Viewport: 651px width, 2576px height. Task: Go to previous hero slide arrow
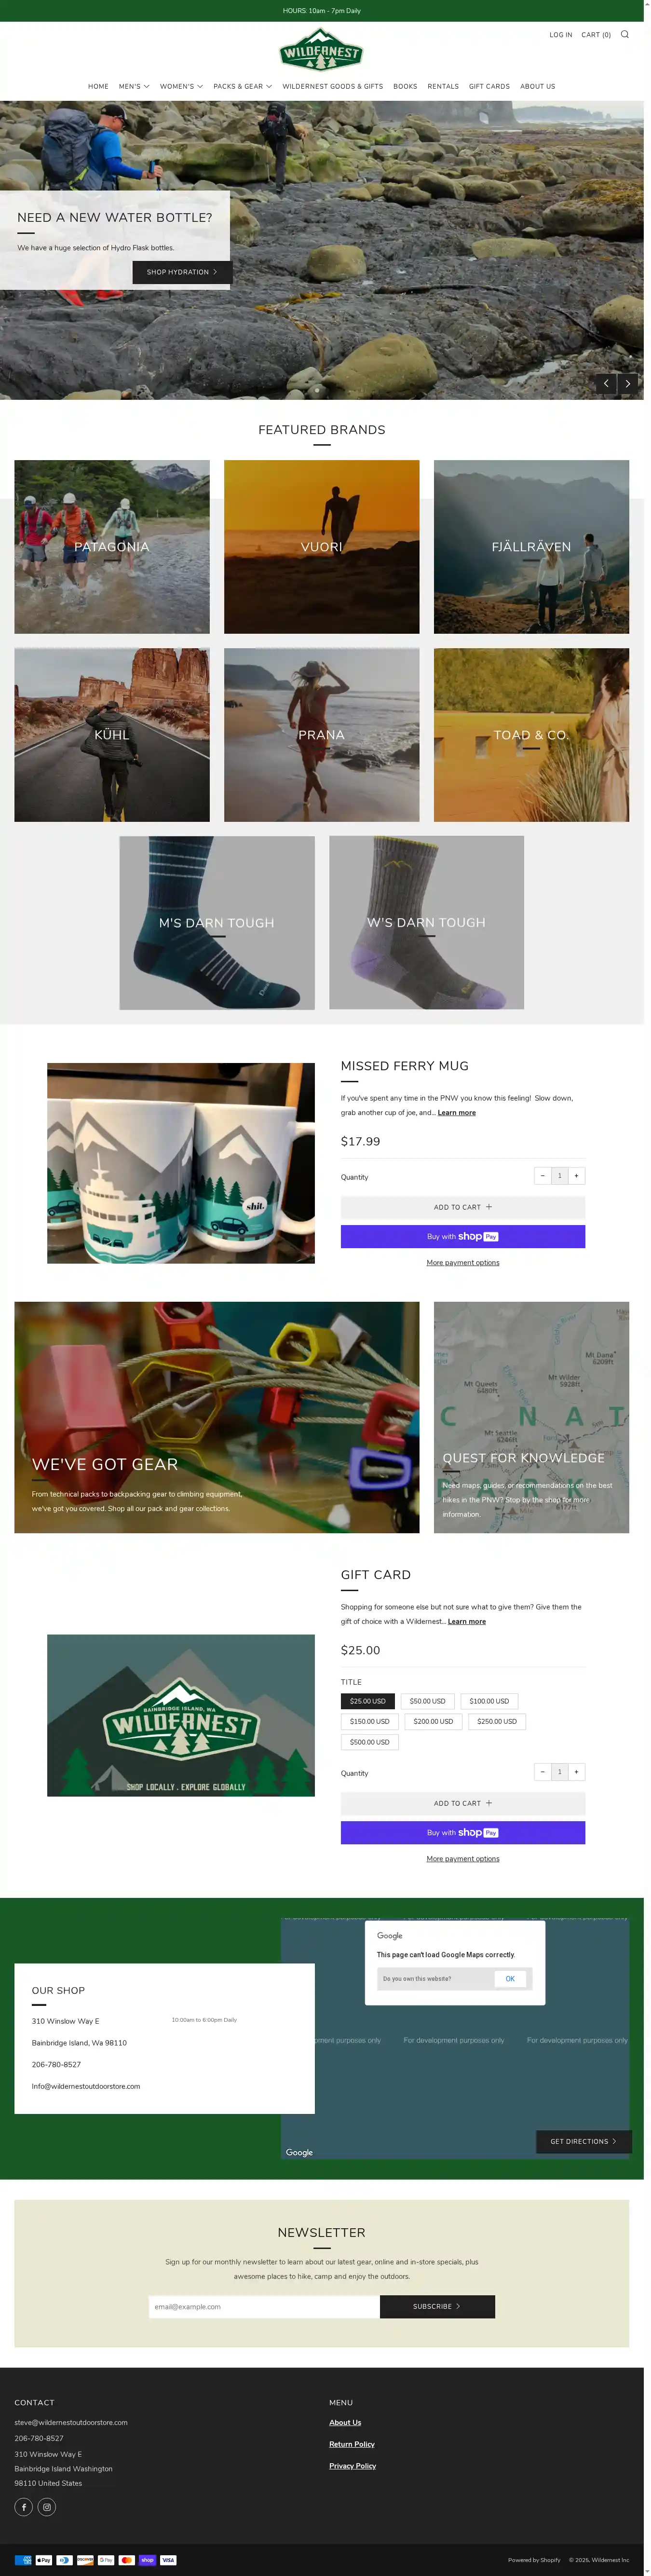point(606,383)
